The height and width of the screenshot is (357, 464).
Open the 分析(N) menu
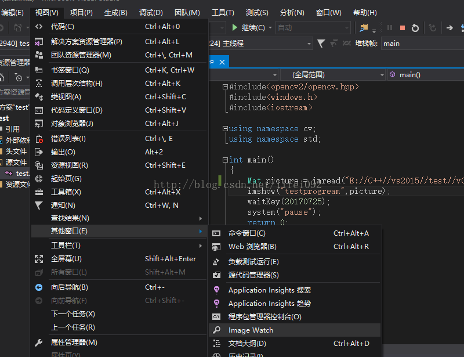(x=292, y=13)
